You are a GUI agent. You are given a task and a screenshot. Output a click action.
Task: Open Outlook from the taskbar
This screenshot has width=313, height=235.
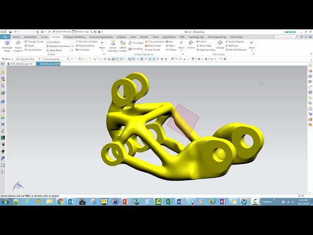pos(71,202)
